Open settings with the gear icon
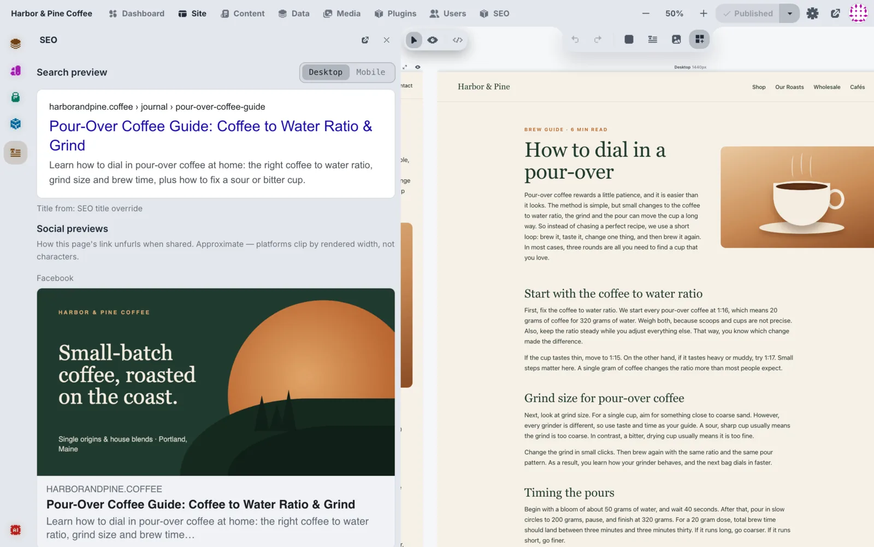Screen dimensions: 874x547 pos(813,14)
